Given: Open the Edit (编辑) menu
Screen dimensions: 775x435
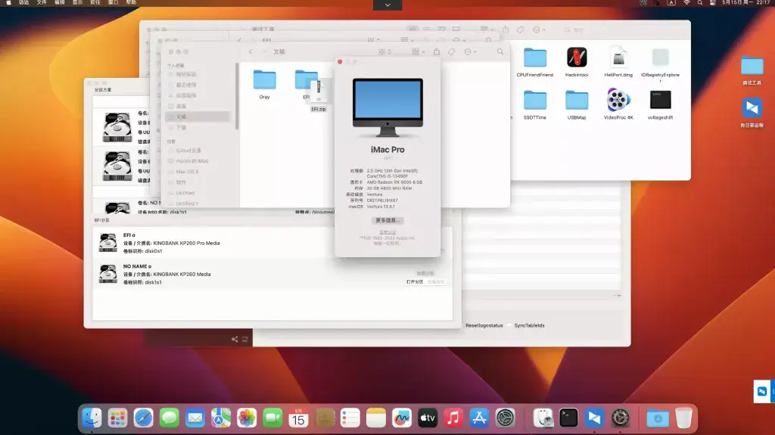Looking at the screenshot, I should coord(59,2).
